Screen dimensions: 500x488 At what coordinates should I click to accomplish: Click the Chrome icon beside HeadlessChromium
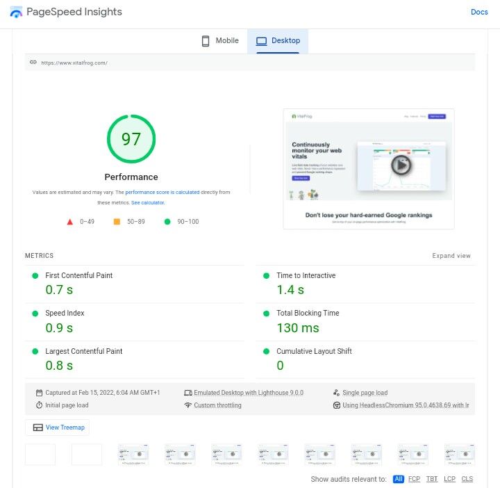336,405
